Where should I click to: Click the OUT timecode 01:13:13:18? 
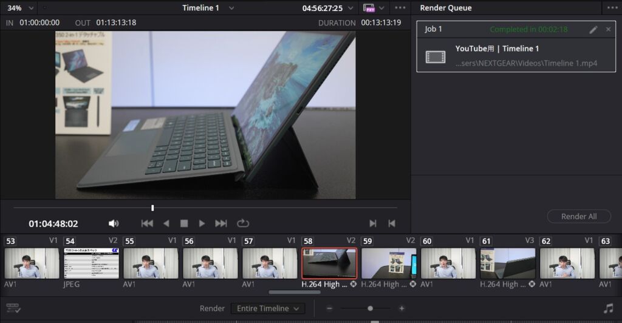(x=116, y=22)
